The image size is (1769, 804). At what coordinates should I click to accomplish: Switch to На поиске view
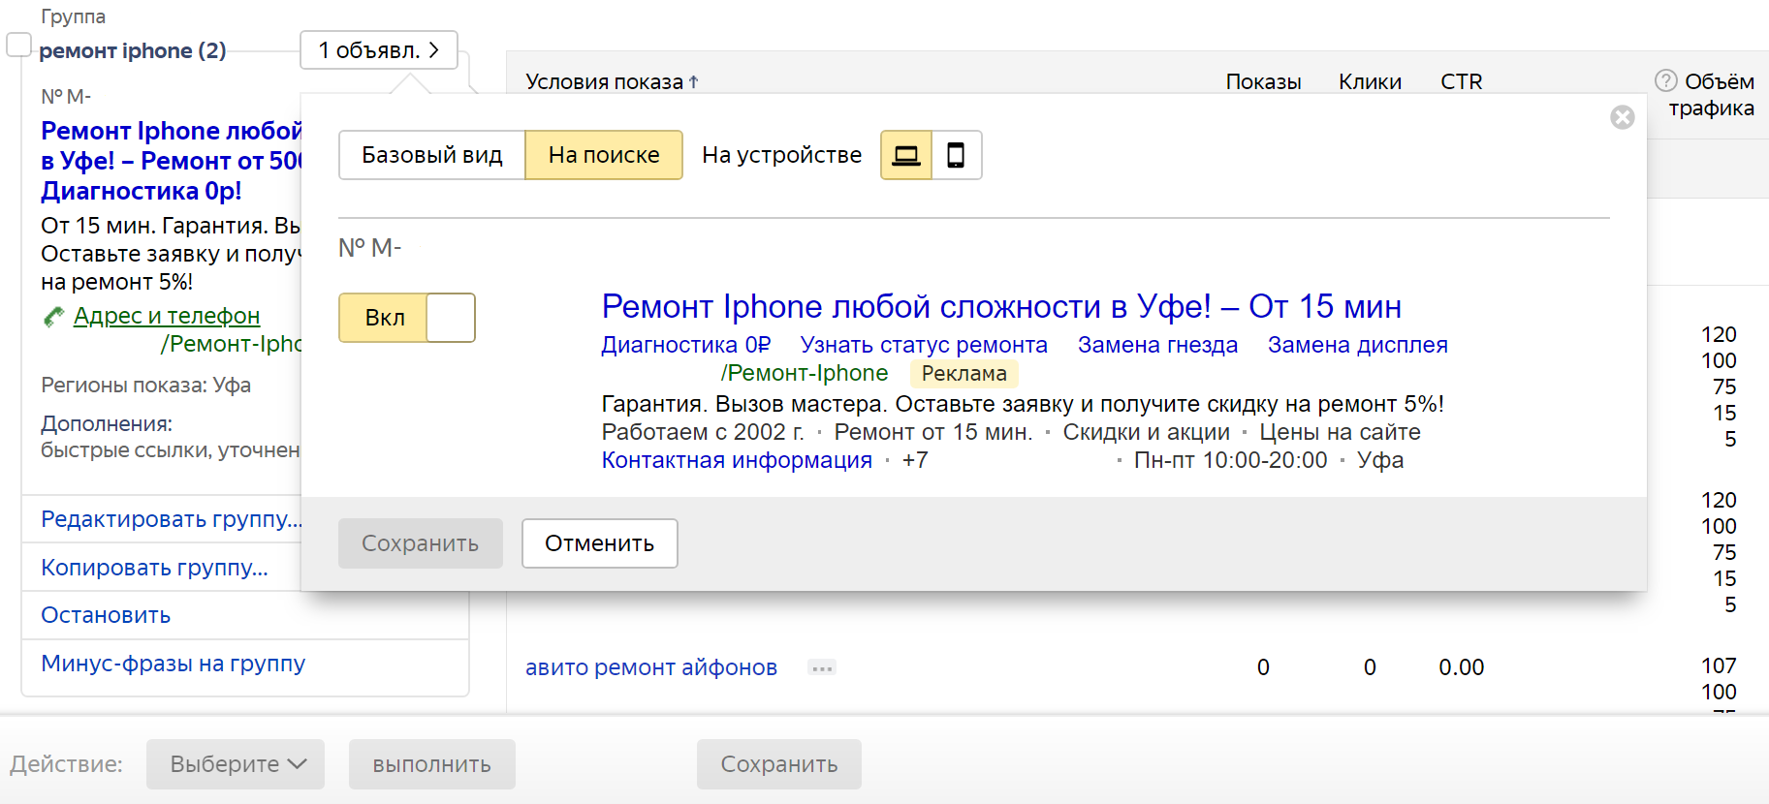[604, 155]
